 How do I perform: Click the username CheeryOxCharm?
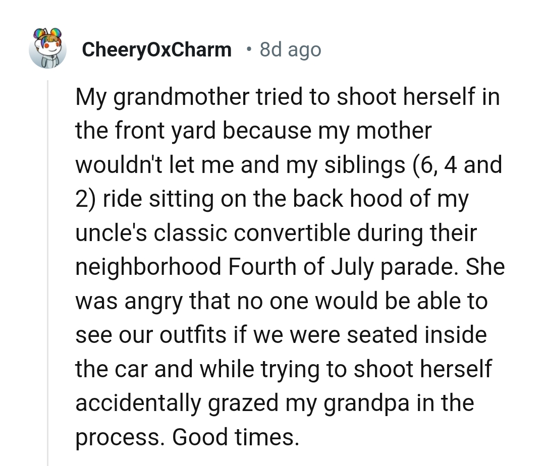click(x=156, y=49)
